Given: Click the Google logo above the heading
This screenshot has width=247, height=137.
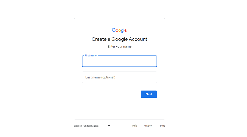Looking at the screenshot, I should [119, 30].
